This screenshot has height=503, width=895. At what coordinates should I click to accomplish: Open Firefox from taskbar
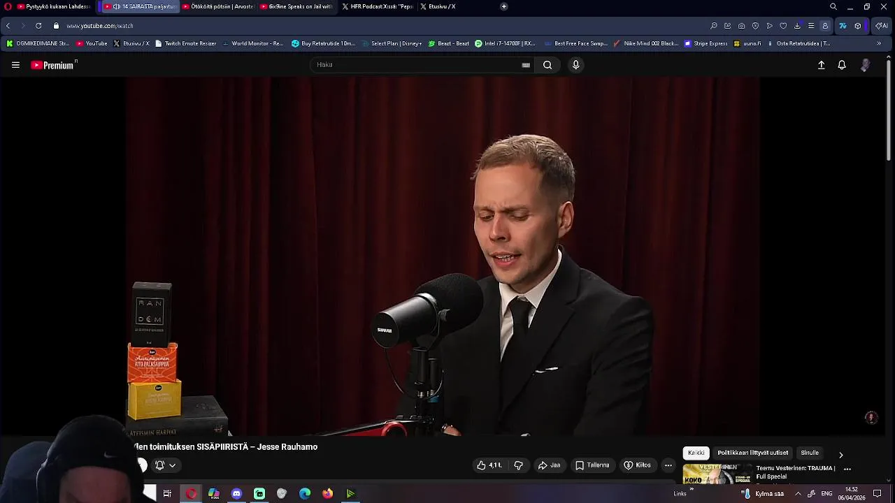(327, 494)
